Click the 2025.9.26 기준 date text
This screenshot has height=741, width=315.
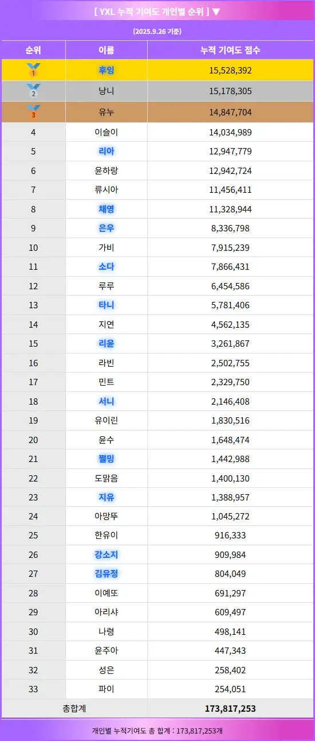coord(157,31)
